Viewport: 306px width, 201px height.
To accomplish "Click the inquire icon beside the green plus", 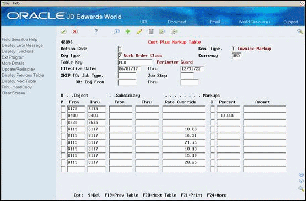I will tap(117, 31).
